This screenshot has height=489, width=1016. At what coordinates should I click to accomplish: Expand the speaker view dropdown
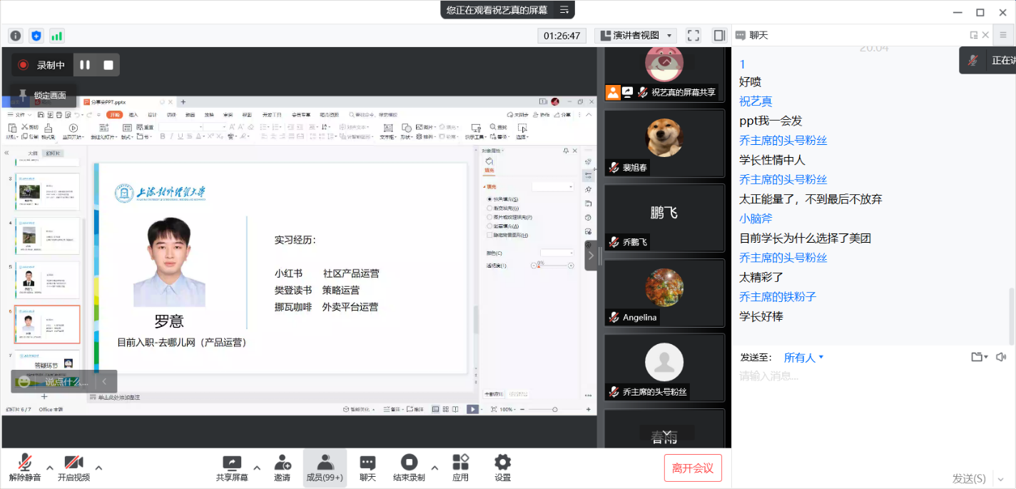click(x=636, y=36)
